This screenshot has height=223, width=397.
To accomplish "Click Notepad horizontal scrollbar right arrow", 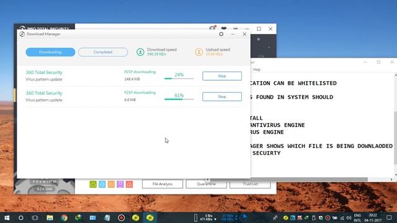I will pyautogui.click(x=391, y=180).
